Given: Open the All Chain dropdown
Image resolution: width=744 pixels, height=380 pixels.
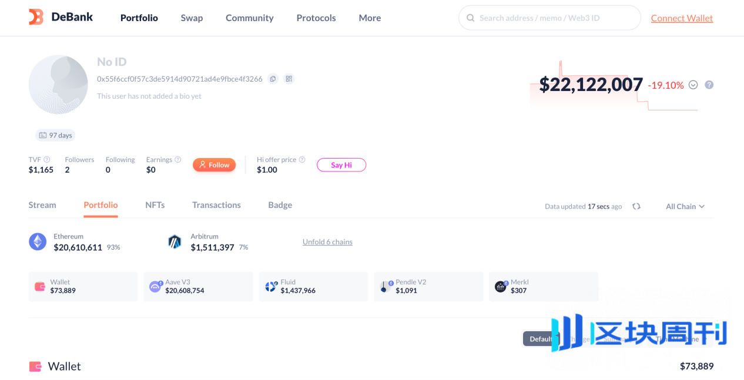Looking at the screenshot, I should [x=685, y=207].
